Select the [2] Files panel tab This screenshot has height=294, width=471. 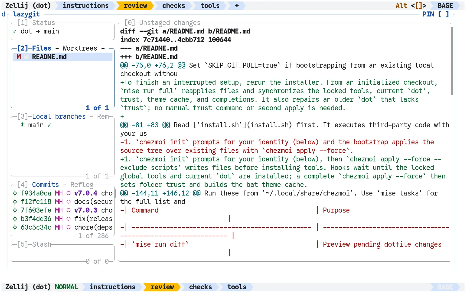(x=34, y=48)
